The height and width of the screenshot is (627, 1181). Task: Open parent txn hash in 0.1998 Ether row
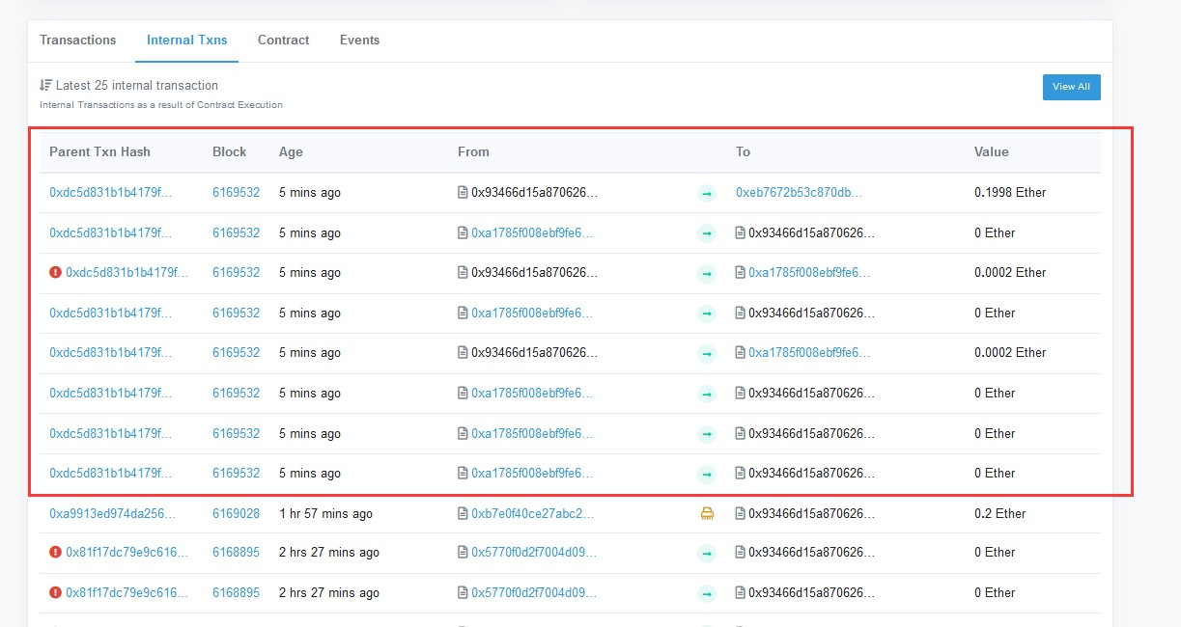[111, 193]
